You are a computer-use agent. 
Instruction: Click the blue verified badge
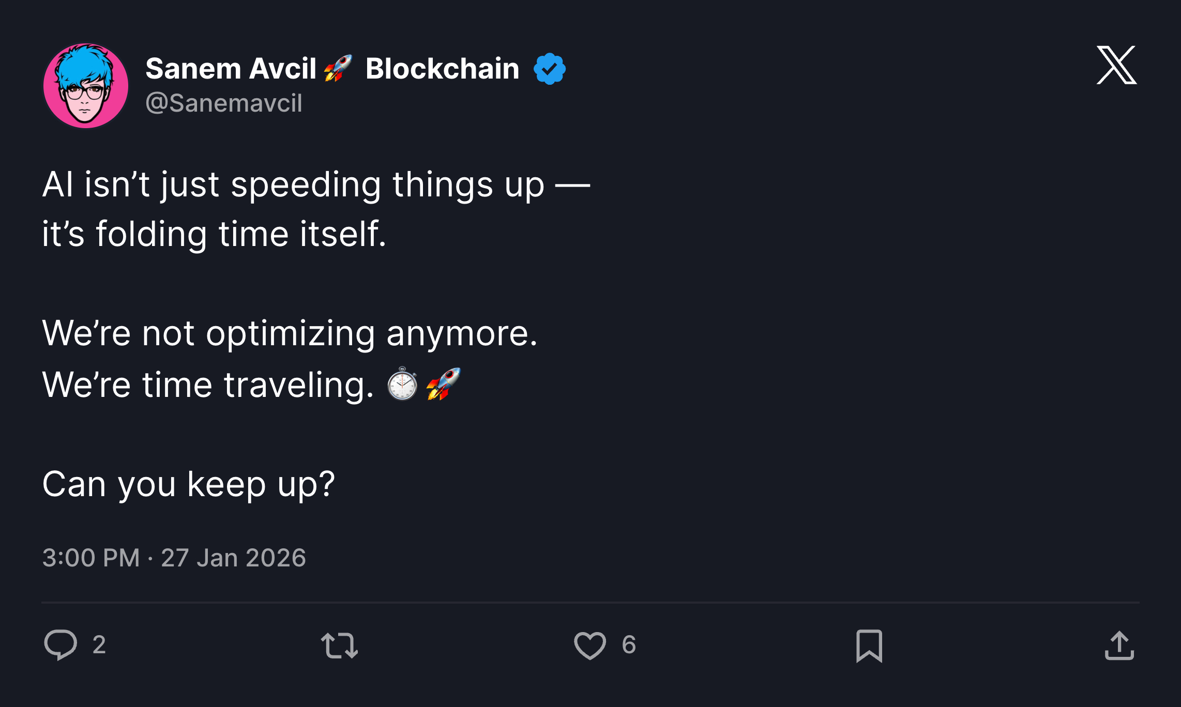click(x=550, y=67)
